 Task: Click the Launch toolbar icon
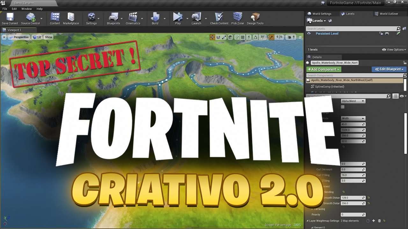(x=196, y=18)
